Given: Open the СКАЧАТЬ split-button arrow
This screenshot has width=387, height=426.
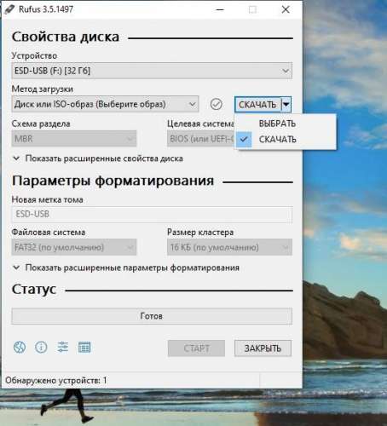Looking at the screenshot, I should point(286,105).
